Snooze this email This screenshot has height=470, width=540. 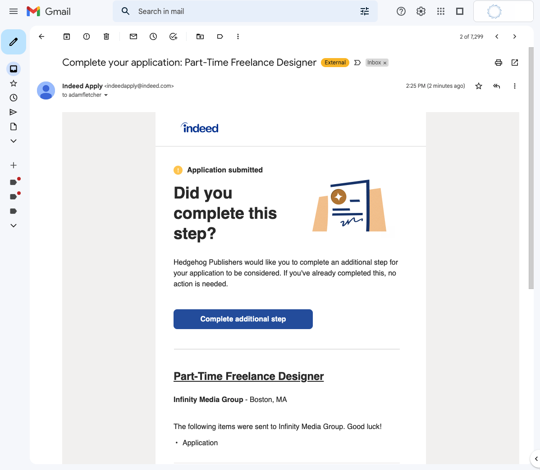coord(153,36)
